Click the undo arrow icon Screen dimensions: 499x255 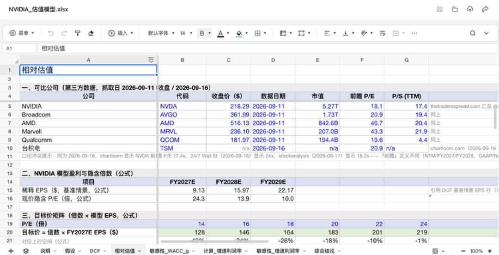point(51,33)
